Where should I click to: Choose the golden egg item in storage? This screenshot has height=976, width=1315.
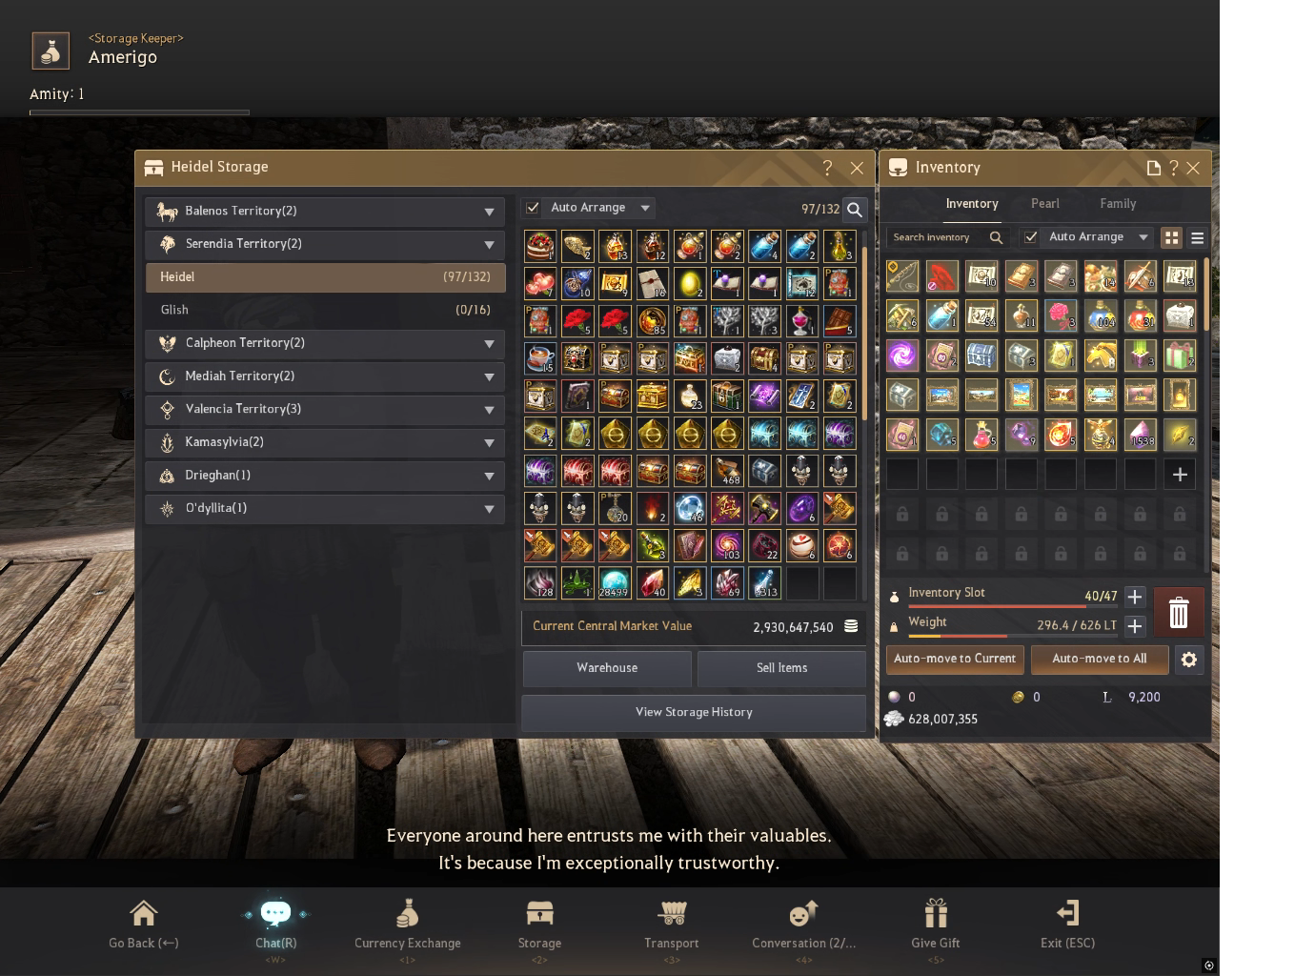690,283
